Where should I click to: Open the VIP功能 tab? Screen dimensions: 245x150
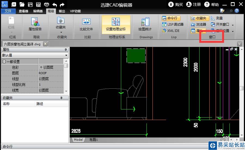75,11
